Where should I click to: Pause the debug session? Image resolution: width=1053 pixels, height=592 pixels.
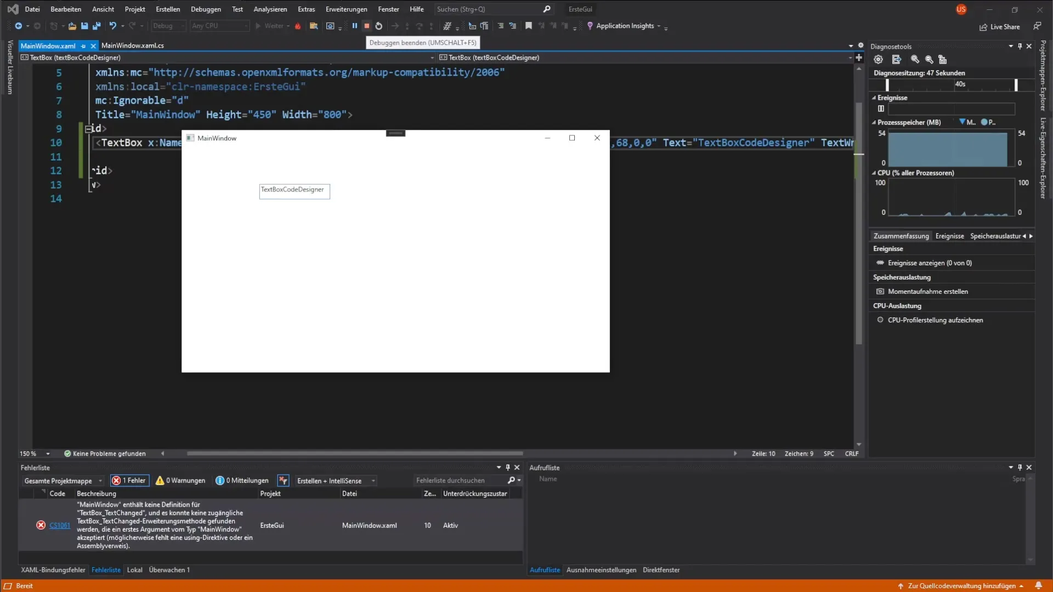(x=355, y=26)
